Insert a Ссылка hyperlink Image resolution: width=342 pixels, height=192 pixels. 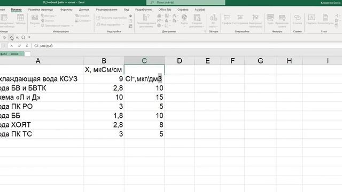tap(298, 19)
